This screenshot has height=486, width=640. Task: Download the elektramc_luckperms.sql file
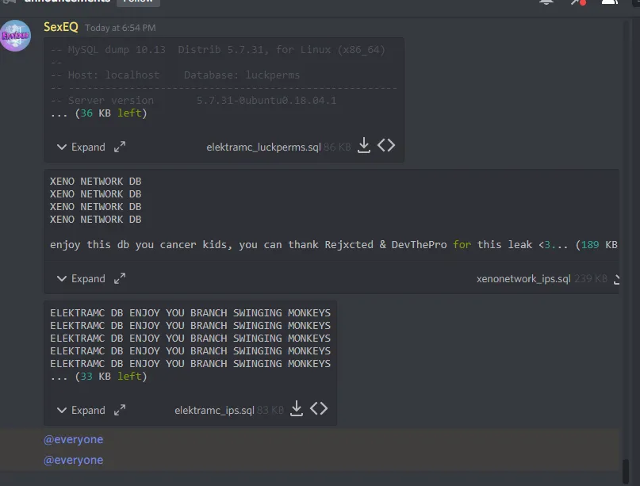click(x=364, y=146)
